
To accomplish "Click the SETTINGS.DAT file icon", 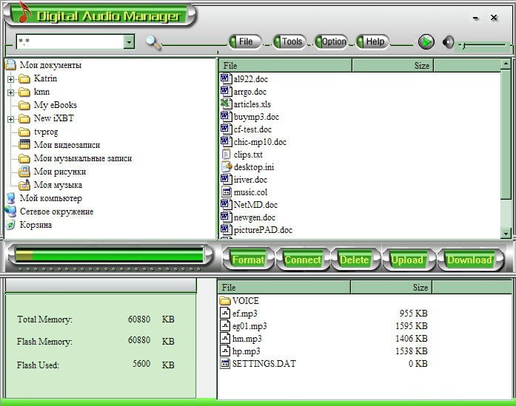I will [225, 363].
